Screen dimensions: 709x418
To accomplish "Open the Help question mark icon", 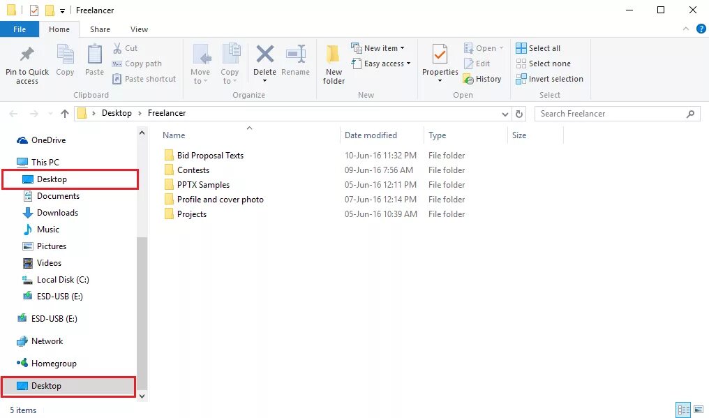I will [701, 29].
